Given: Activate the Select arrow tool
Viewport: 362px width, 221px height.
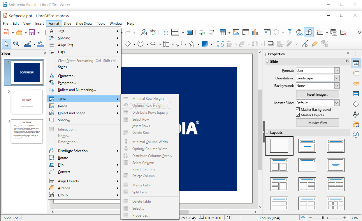Looking at the screenshot, I should (x=6, y=44).
